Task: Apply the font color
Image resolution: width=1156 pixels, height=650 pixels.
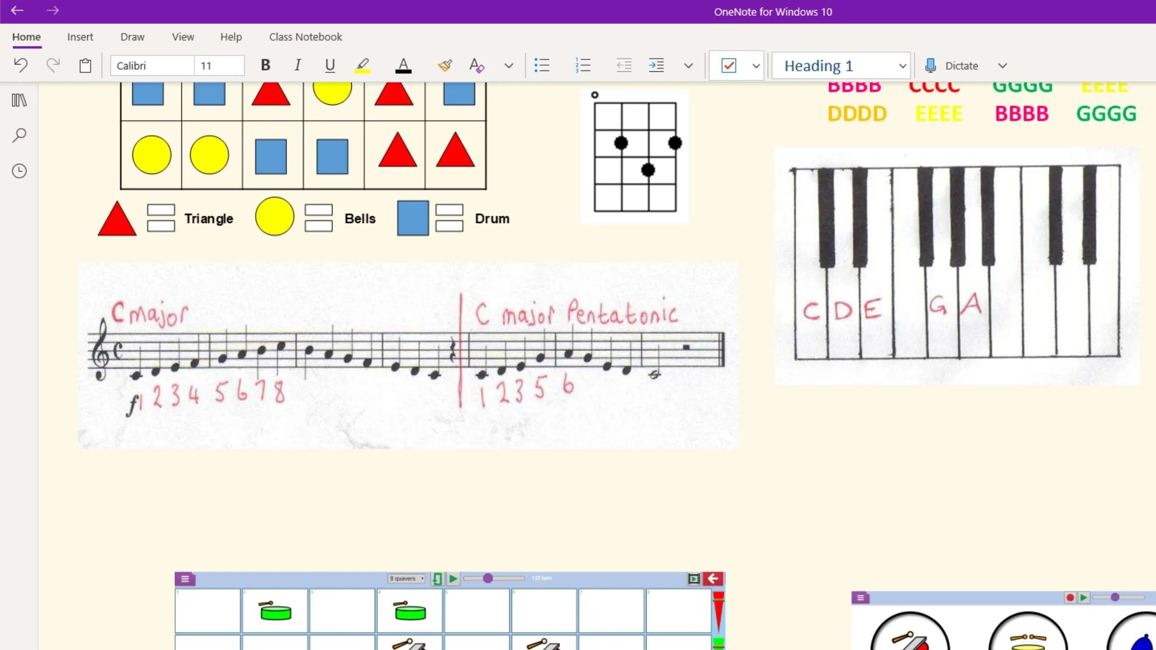Action: pos(403,66)
